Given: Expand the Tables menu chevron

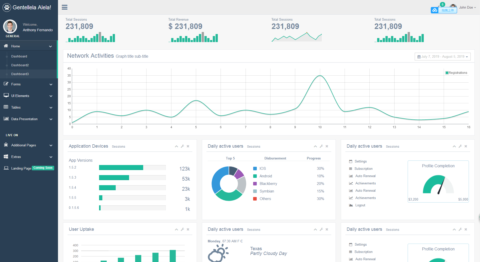Looking at the screenshot, I should pyautogui.click(x=51, y=108).
